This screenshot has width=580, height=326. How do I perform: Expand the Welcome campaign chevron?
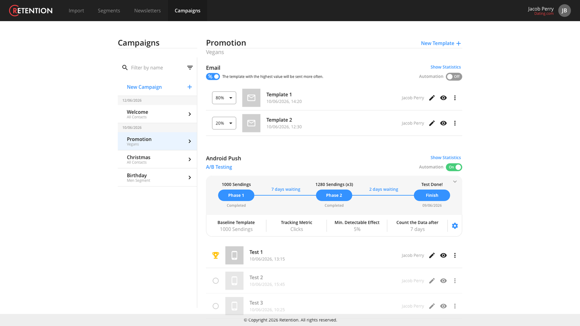190,114
